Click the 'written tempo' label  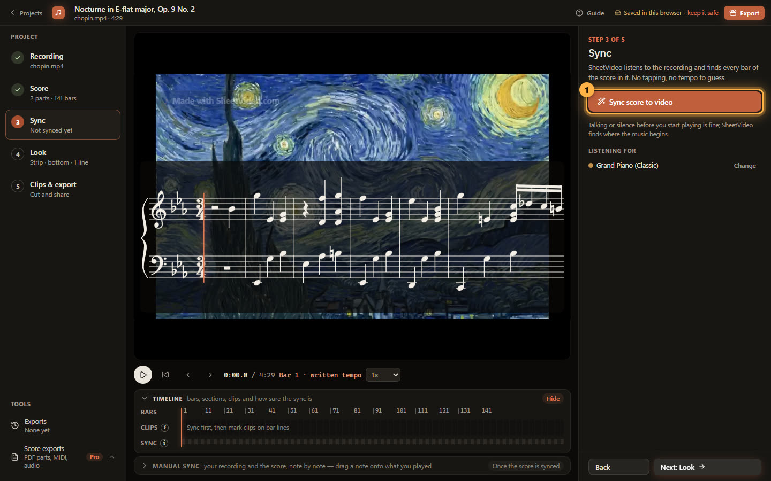[336, 375]
